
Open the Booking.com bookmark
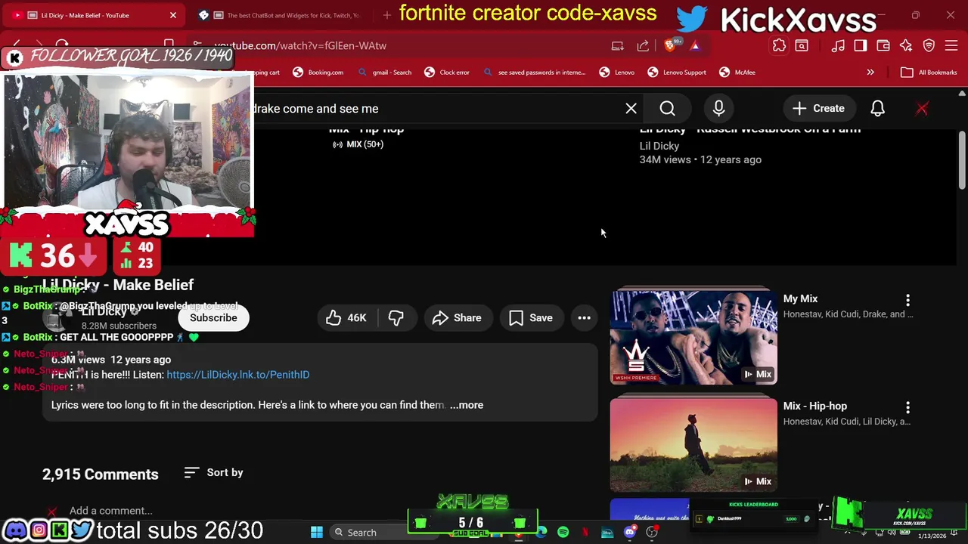tap(318, 73)
